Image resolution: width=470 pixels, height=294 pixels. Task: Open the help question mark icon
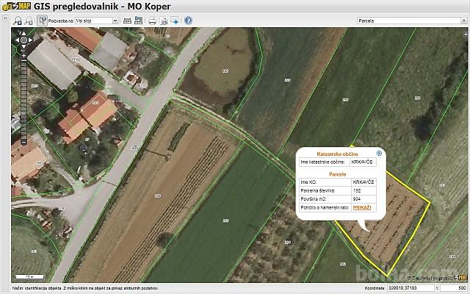coord(189,21)
